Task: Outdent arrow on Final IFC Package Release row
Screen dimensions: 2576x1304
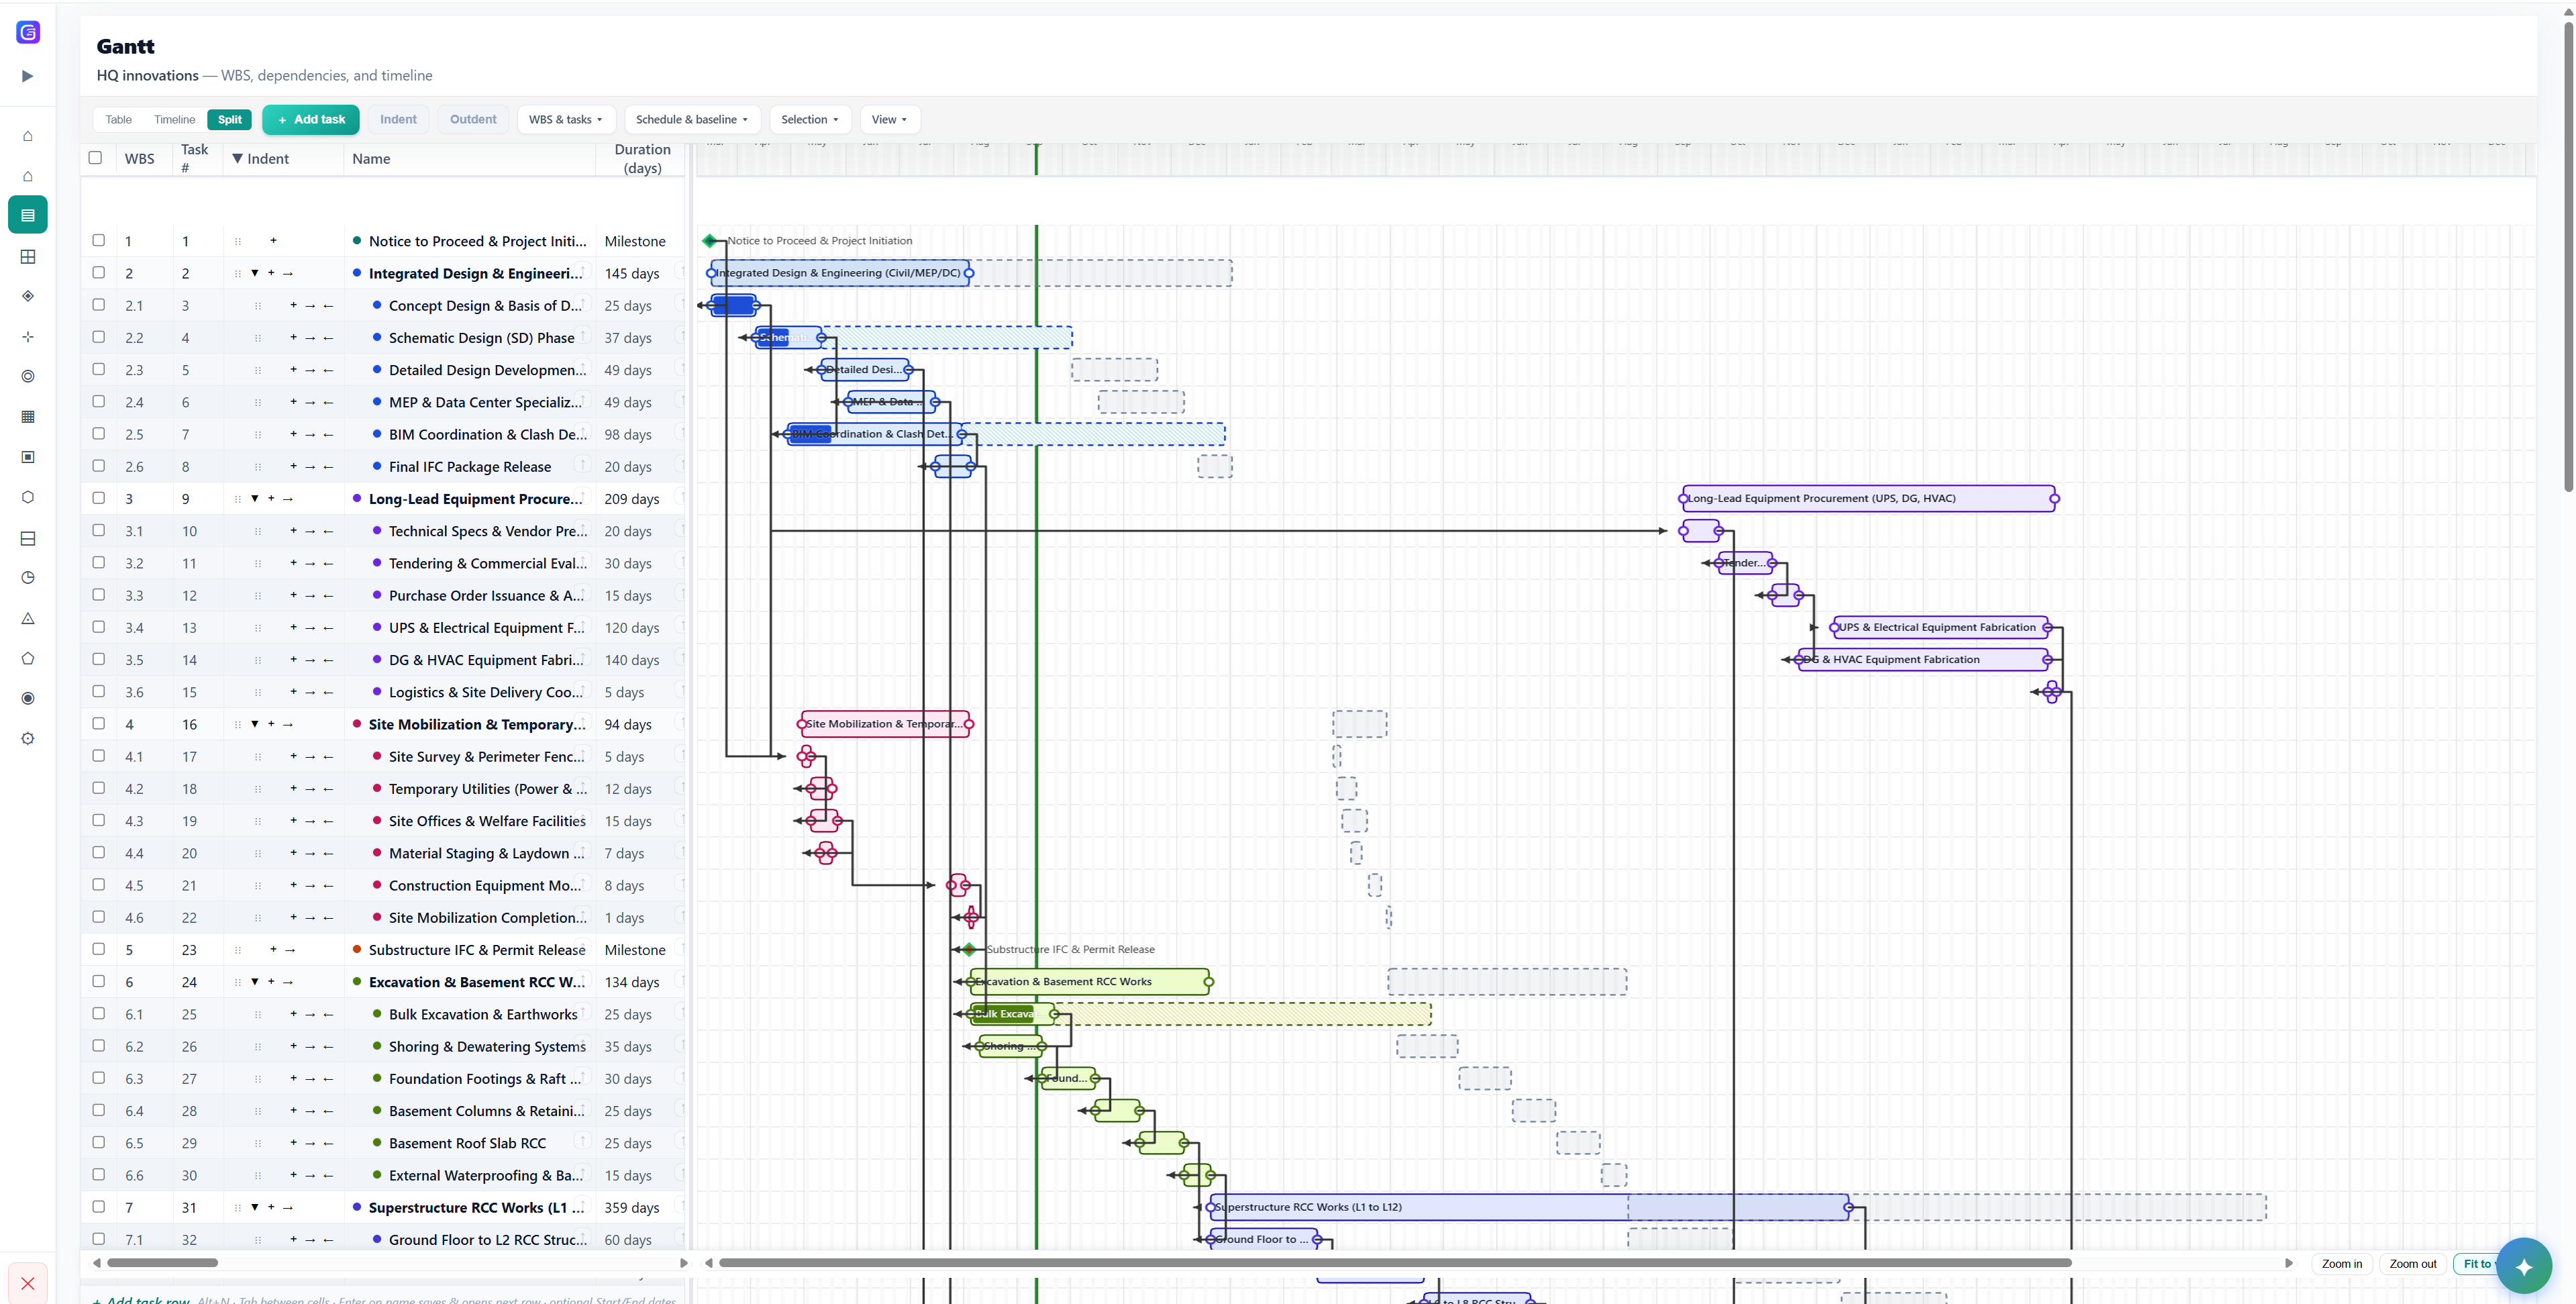Action: (x=328, y=467)
